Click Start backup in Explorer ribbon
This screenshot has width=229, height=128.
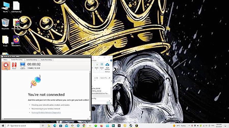tap(107, 67)
